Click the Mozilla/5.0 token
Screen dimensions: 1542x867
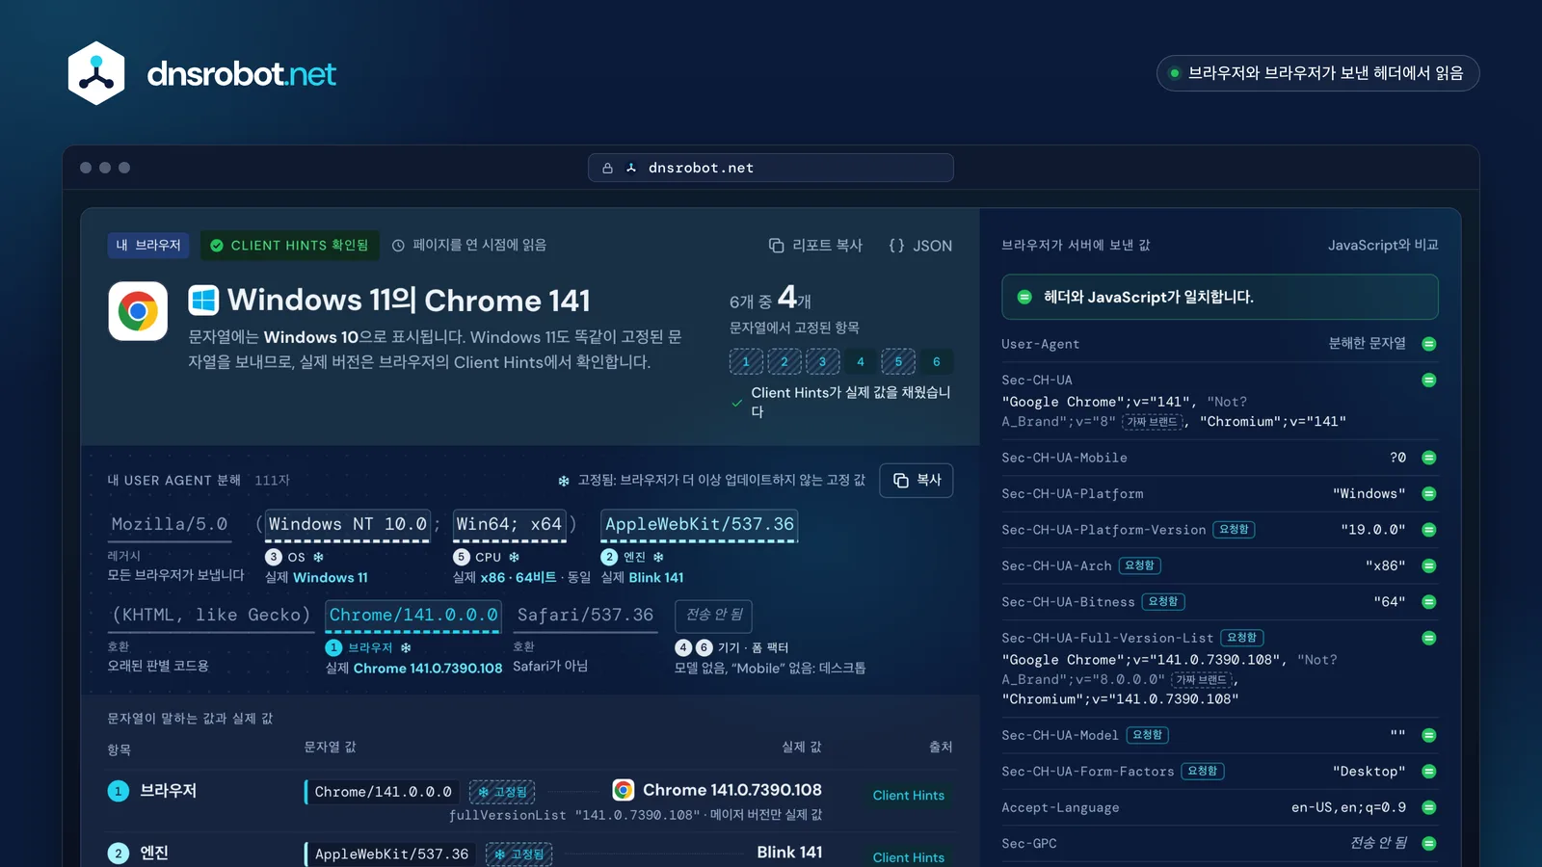point(170,525)
